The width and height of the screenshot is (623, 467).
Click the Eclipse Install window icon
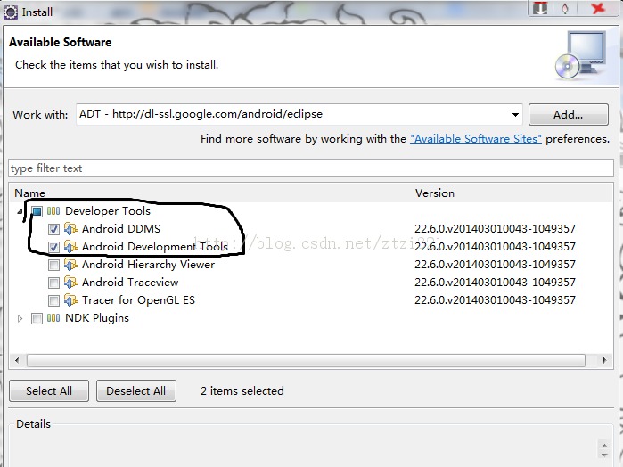coord(11,12)
